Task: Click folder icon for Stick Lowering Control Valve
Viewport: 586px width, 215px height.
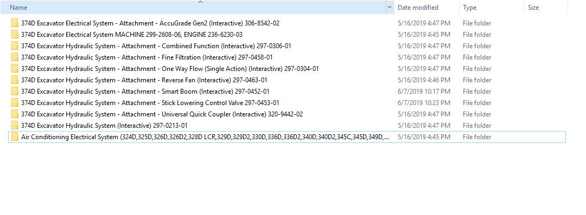Action: (15, 103)
